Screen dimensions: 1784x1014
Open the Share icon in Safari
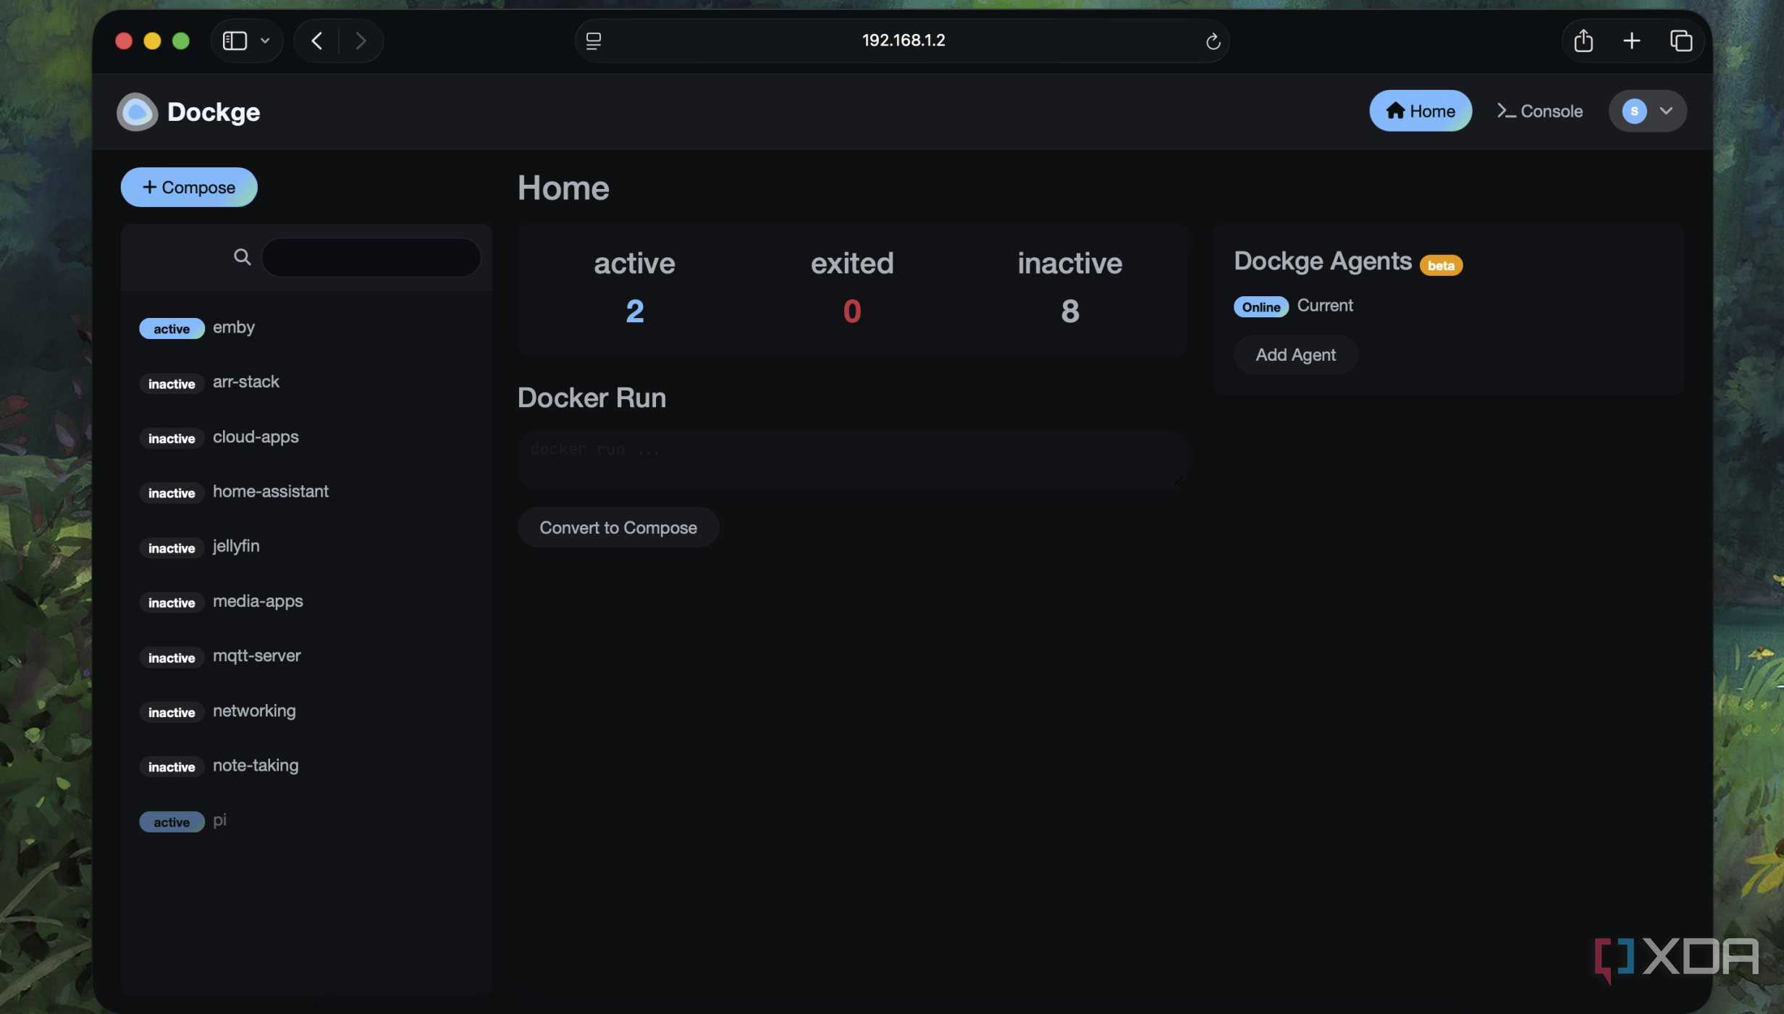coord(1583,41)
